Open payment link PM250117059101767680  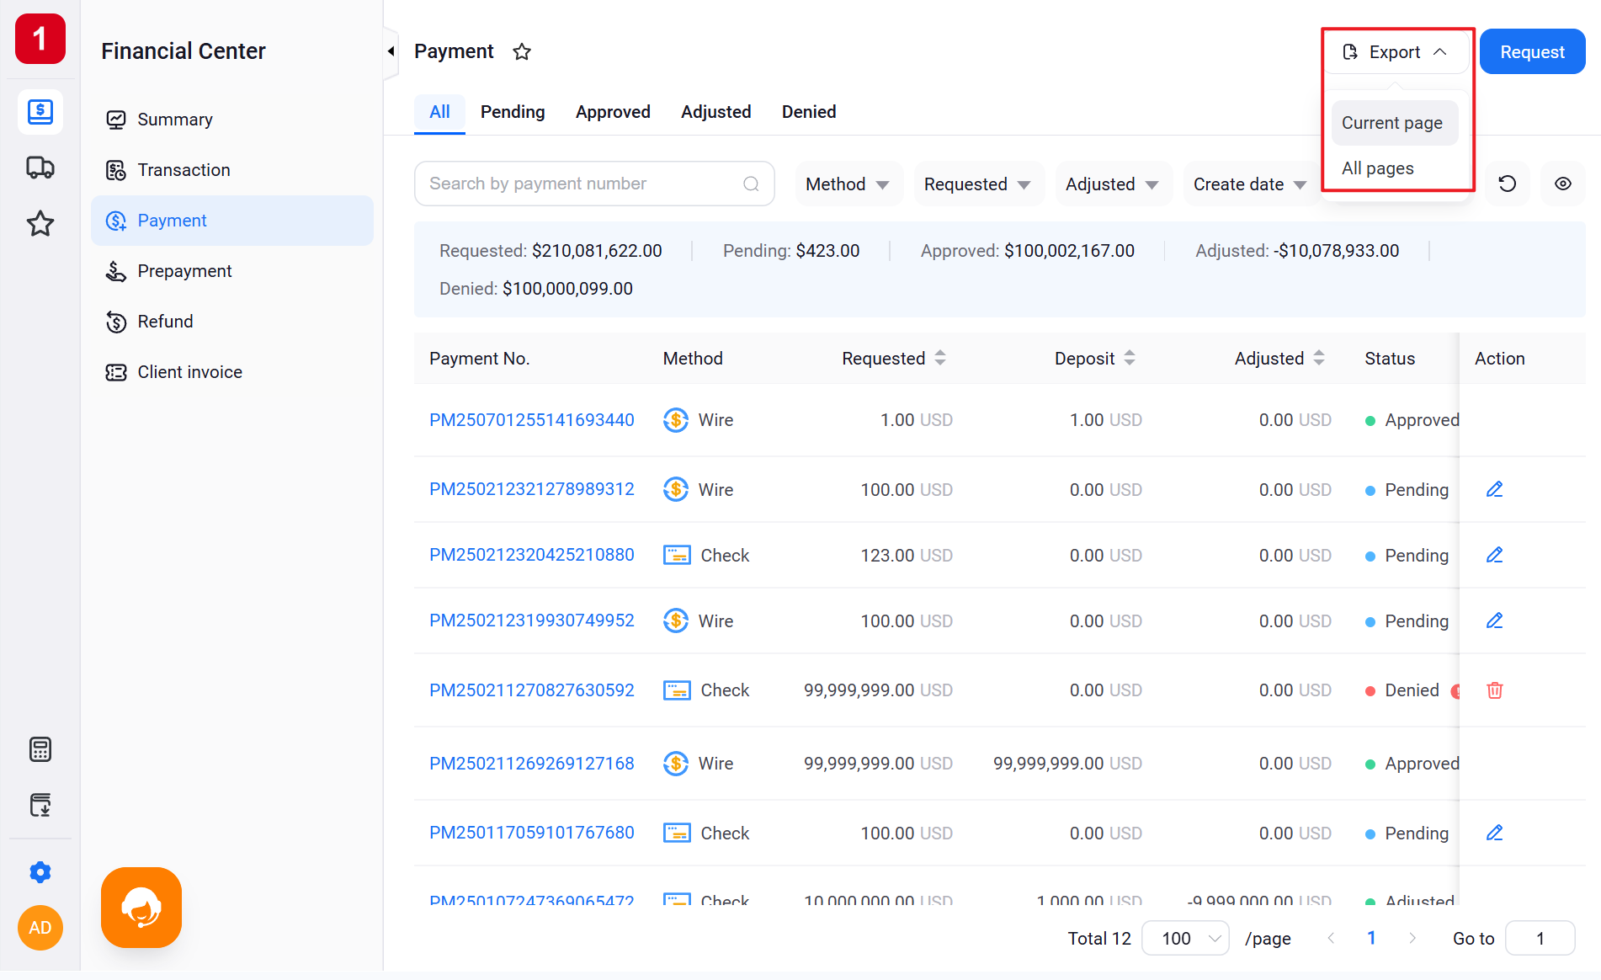coord(532,833)
